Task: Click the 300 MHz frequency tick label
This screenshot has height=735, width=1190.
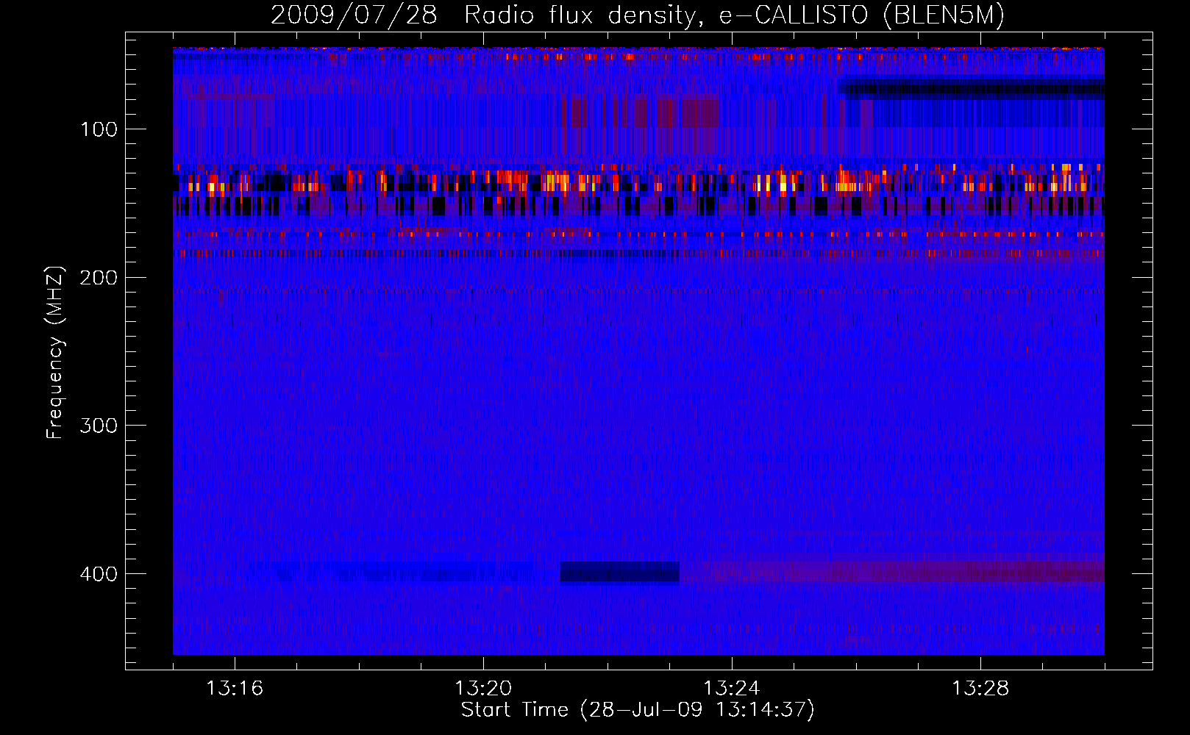Action: [x=99, y=426]
